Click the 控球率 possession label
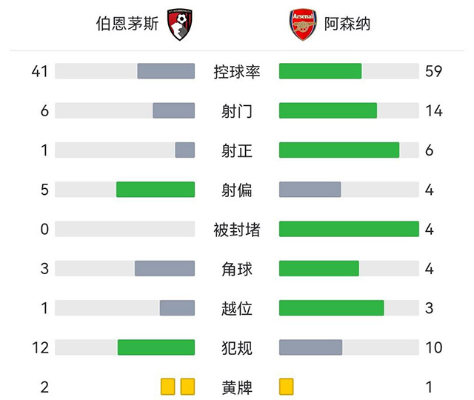 point(237,71)
